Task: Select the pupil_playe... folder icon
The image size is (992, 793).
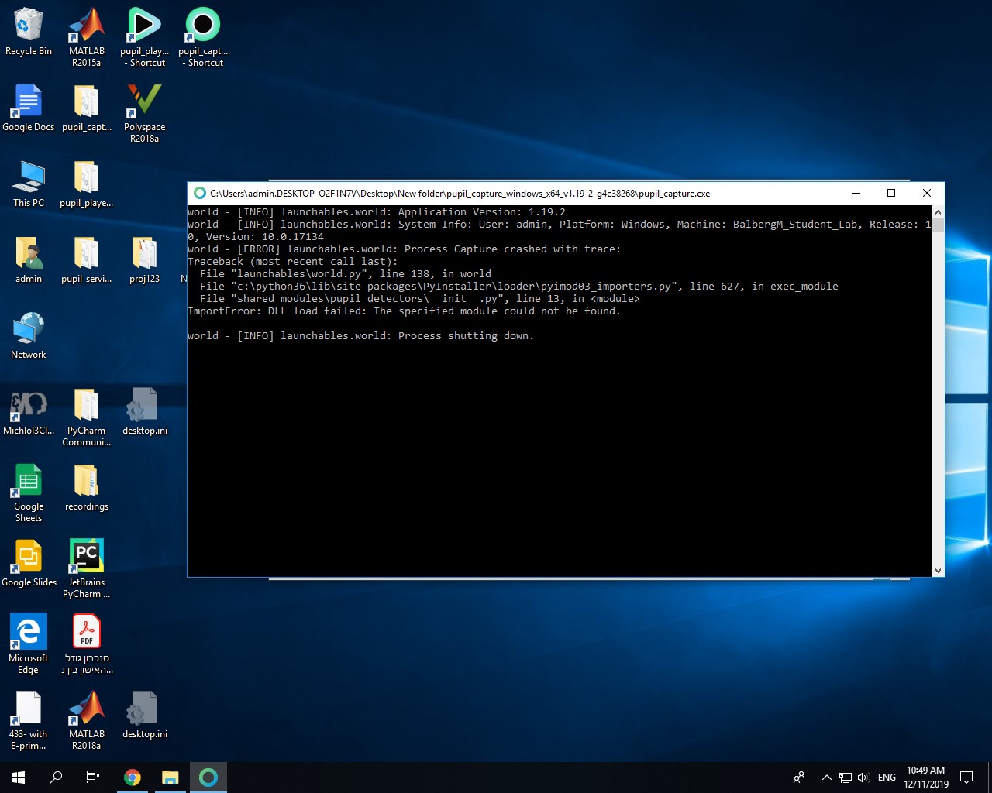Action: tap(87, 184)
